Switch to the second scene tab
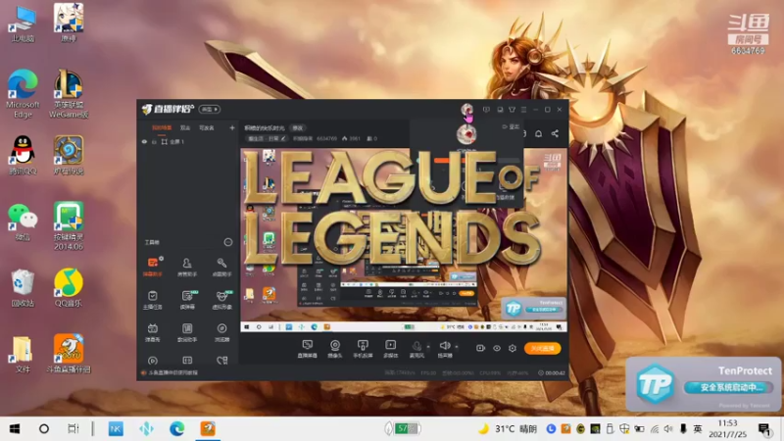784x441 pixels. (x=185, y=128)
